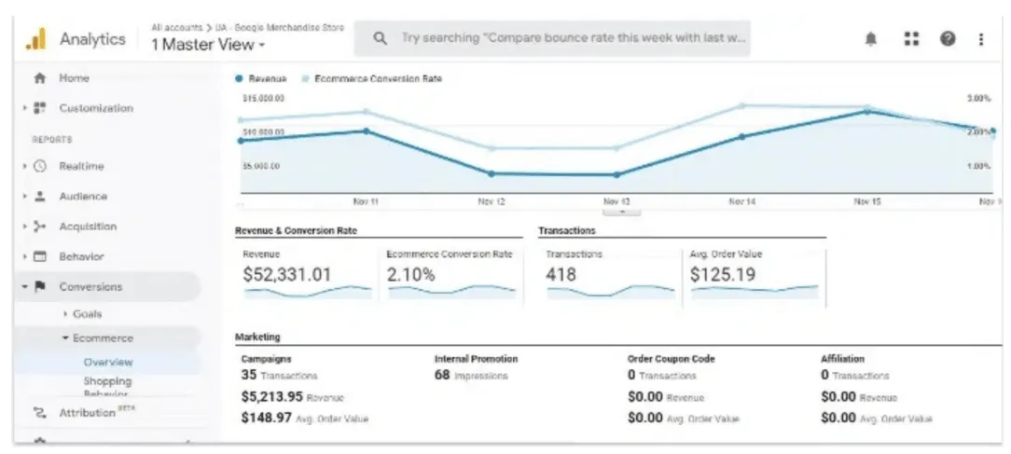Click inside the search bar field

[552, 39]
